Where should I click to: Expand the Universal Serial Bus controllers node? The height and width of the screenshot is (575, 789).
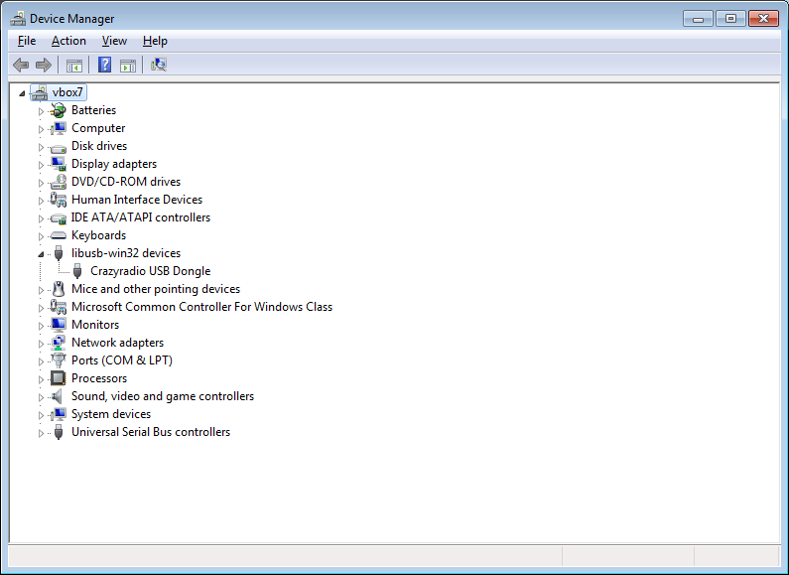pos(42,433)
